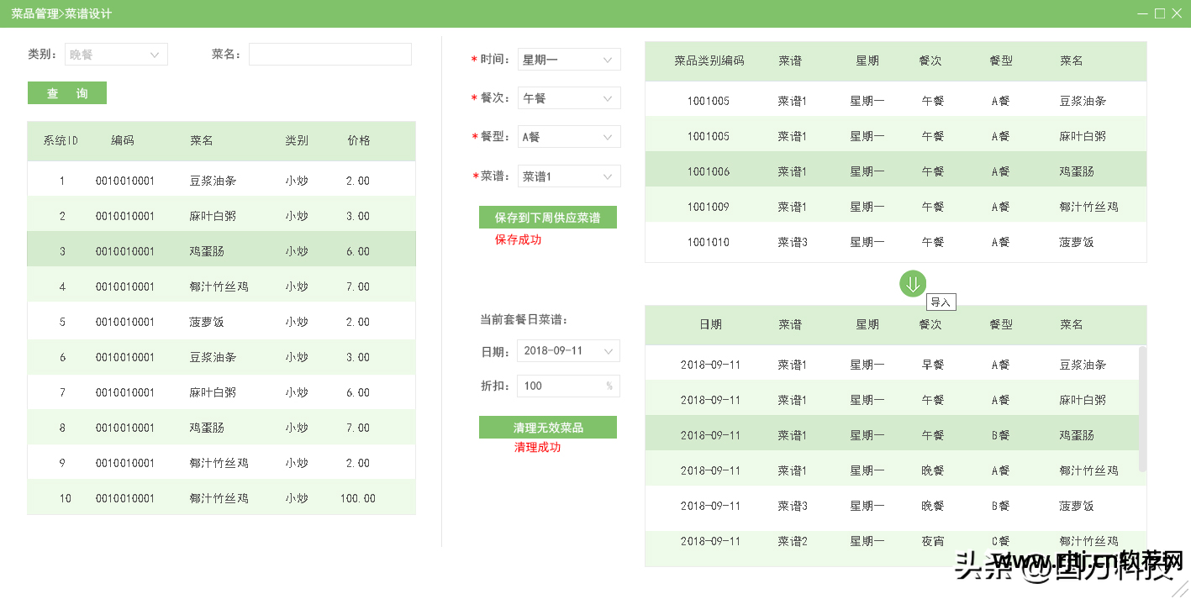Open the 餐次 meal time dropdown
1191x599 pixels.
[569, 98]
